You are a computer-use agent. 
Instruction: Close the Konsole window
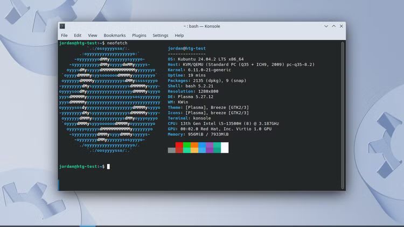pyautogui.click(x=342, y=26)
